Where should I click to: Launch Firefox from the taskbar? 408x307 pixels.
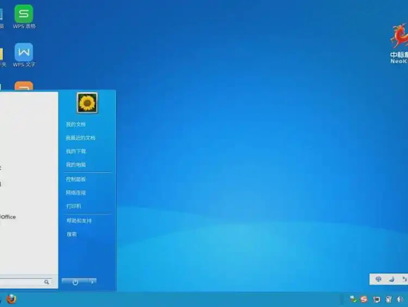(x=11, y=299)
